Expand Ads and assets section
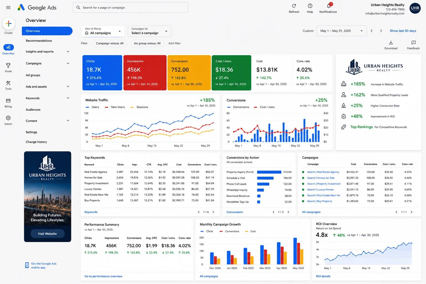Screen dimensions: 426x284 coord(68,87)
